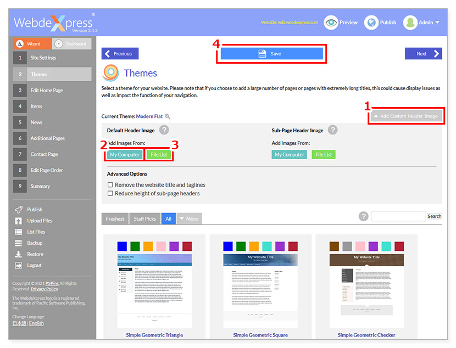Screen dimensions: 456x348
Task: Click the Save button
Action: click(x=271, y=54)
